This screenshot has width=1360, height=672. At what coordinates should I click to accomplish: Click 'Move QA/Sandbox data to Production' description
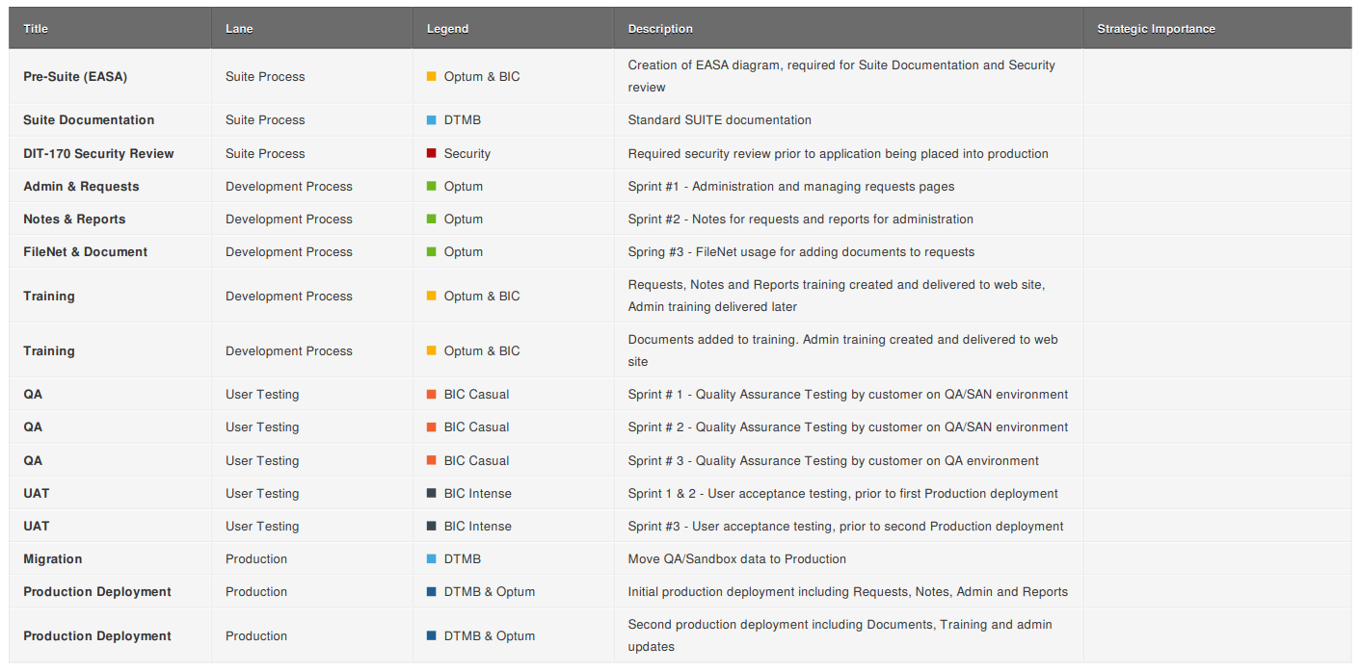tap(737, 558)
